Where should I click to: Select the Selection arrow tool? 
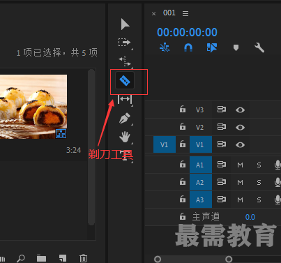[125, 24]
